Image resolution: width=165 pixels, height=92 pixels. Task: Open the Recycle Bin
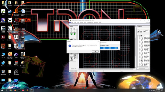[3, 72]
